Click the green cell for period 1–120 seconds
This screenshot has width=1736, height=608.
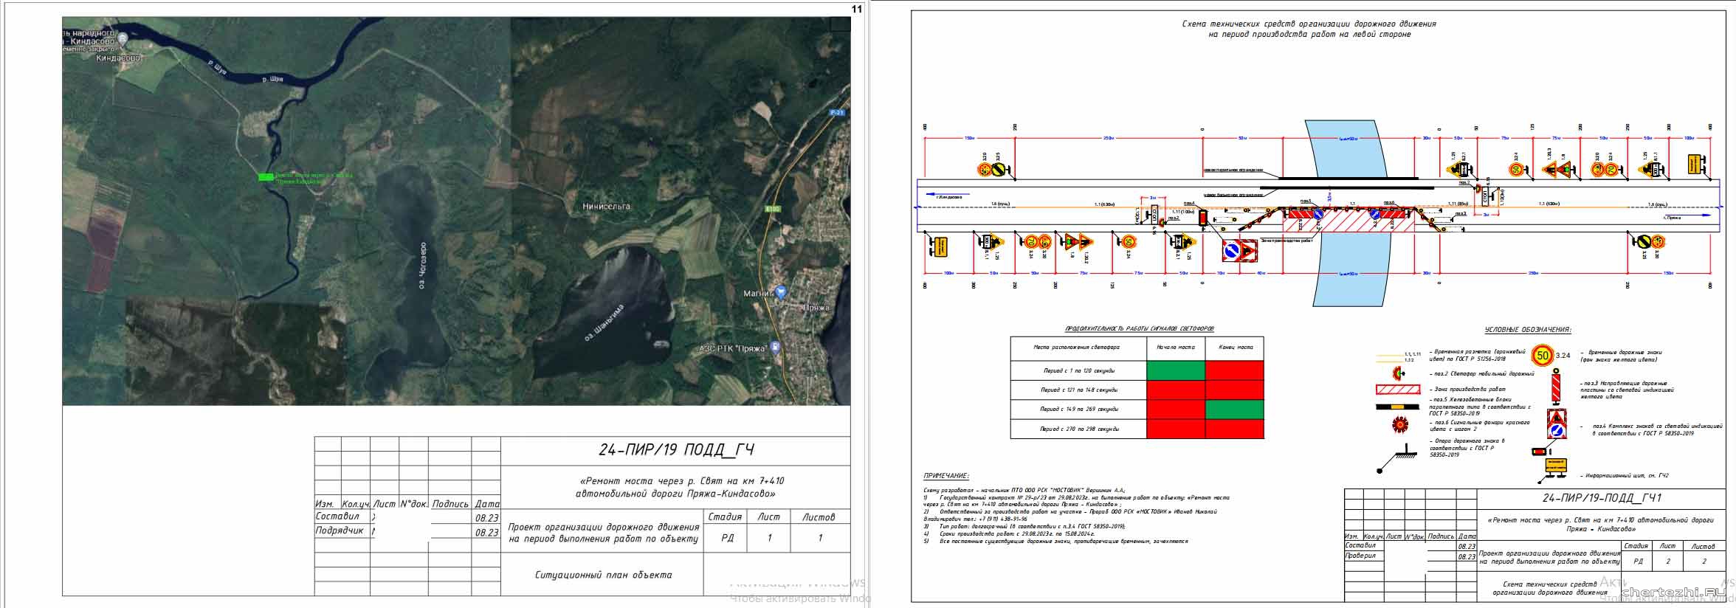tap(1176, 370)
